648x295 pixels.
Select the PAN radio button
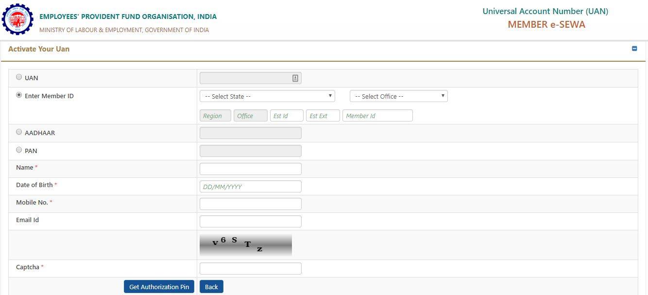point(19,150)
